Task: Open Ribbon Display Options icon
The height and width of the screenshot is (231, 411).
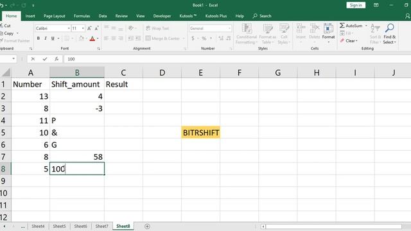Action: [376, 5]
